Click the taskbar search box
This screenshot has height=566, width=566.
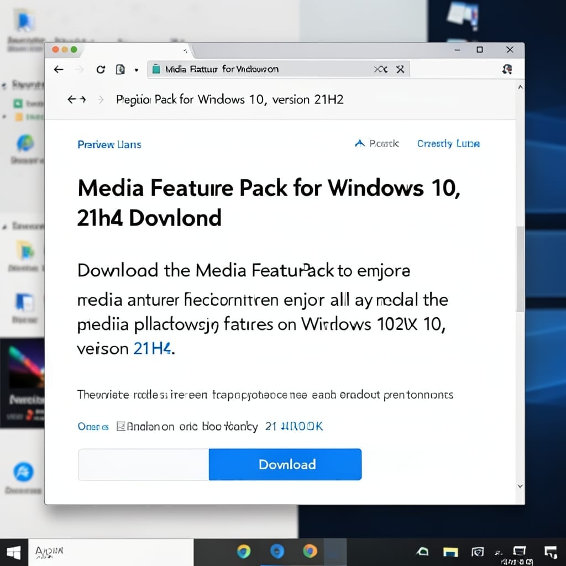[111, 552]
